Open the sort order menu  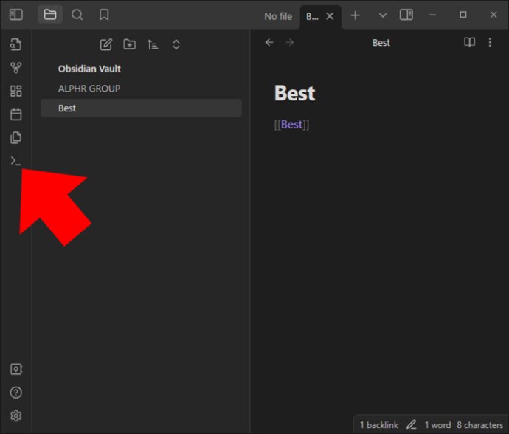pos(153,44)
